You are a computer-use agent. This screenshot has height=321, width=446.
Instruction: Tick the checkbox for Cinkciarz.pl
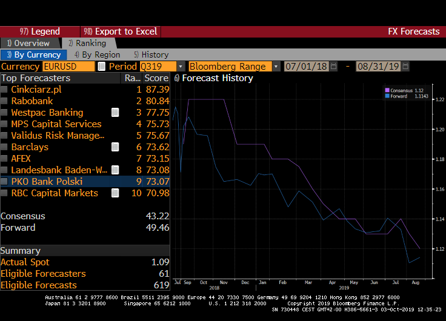click(5, 90)
